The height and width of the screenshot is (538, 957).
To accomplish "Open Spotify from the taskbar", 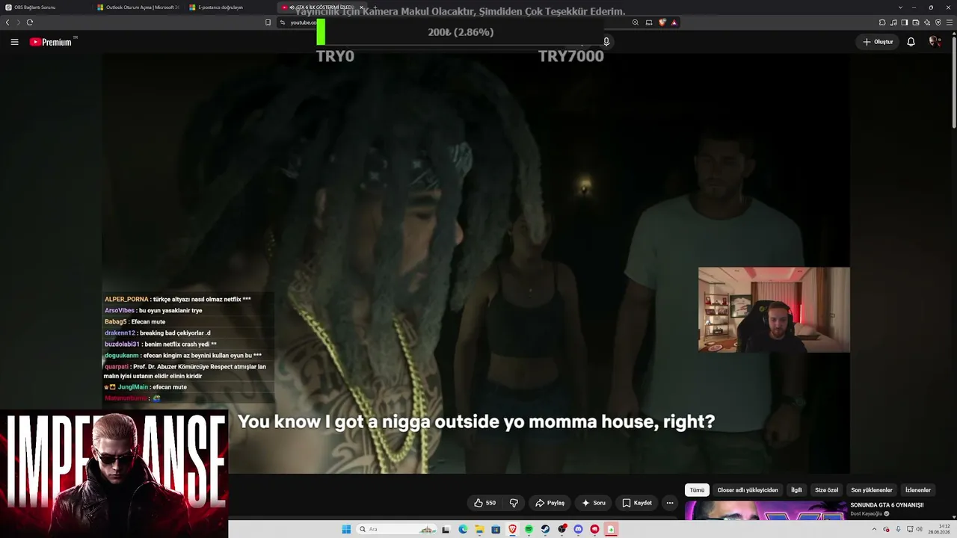I will 529,529.
